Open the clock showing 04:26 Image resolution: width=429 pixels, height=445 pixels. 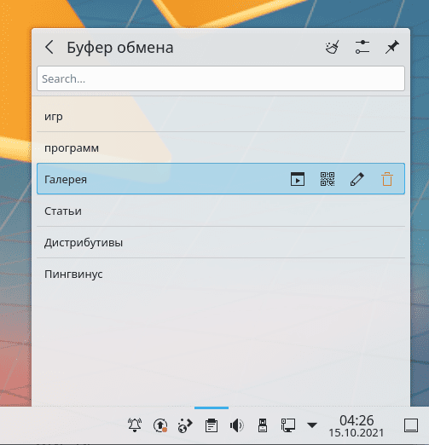(x=357, y=425)
